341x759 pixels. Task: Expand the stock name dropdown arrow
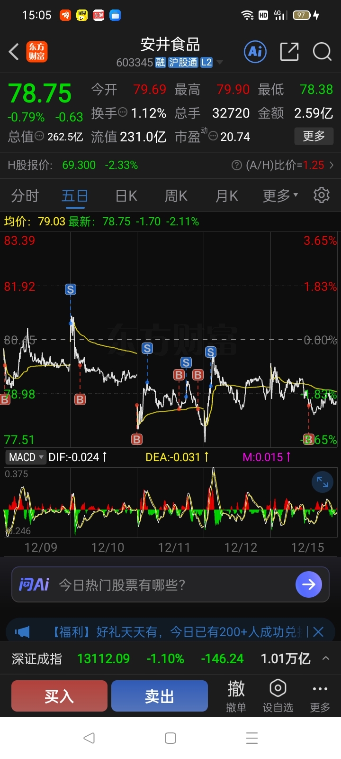[220, 63]
